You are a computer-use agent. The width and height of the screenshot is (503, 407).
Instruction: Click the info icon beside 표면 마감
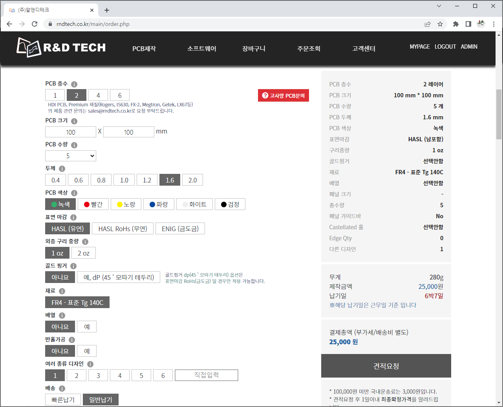(73, 217)
